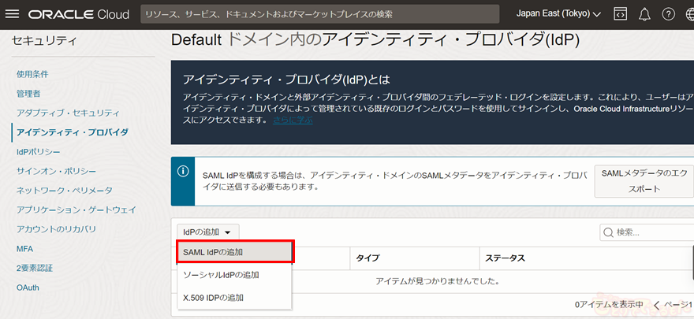Go to サインオン・ポリシー in sidebar

pos(57,171)
